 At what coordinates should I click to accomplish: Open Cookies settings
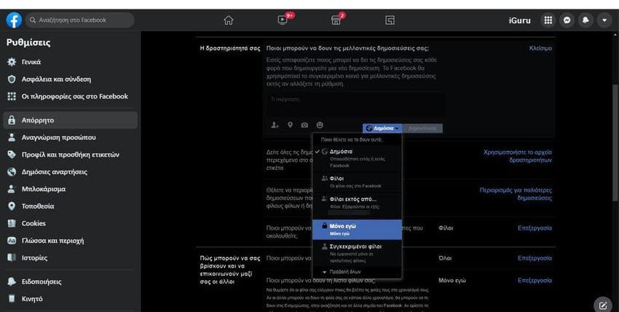tap(70, 223)
